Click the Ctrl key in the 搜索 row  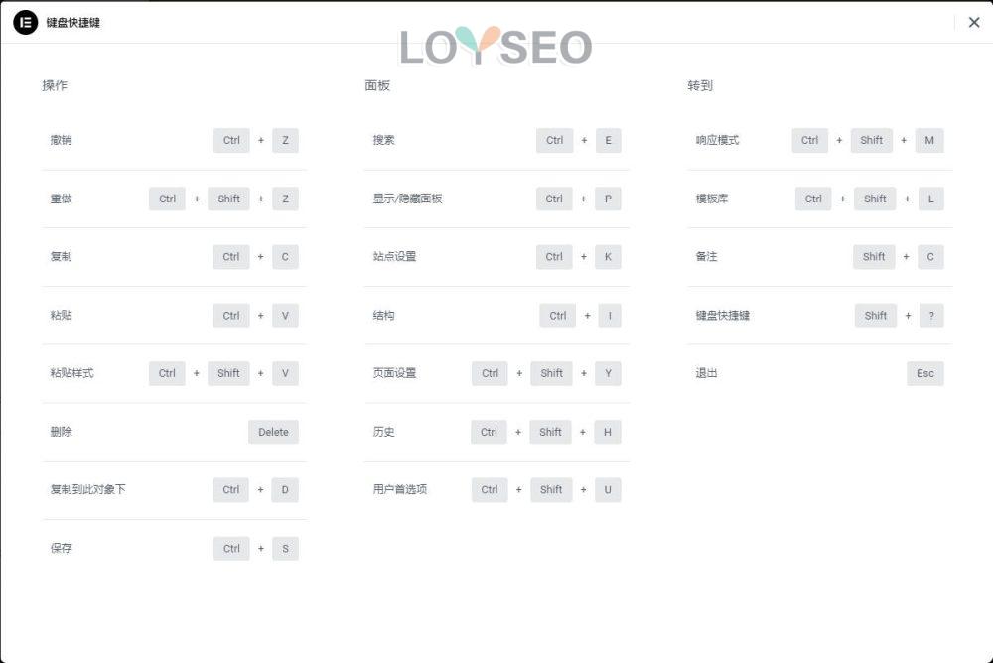point(555,141)
